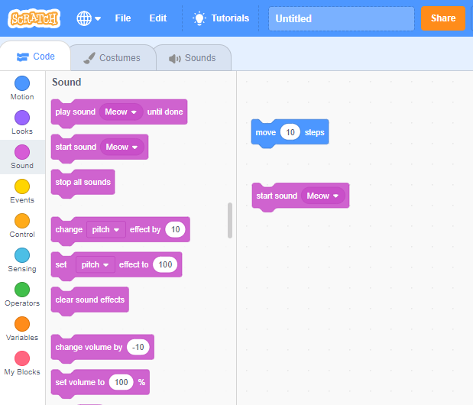Open pitch dropdown in 'change effect by' block
Image resolution: width=473 pixels, height=405 pixels.
pyautogui.click(x=106, y=229)
